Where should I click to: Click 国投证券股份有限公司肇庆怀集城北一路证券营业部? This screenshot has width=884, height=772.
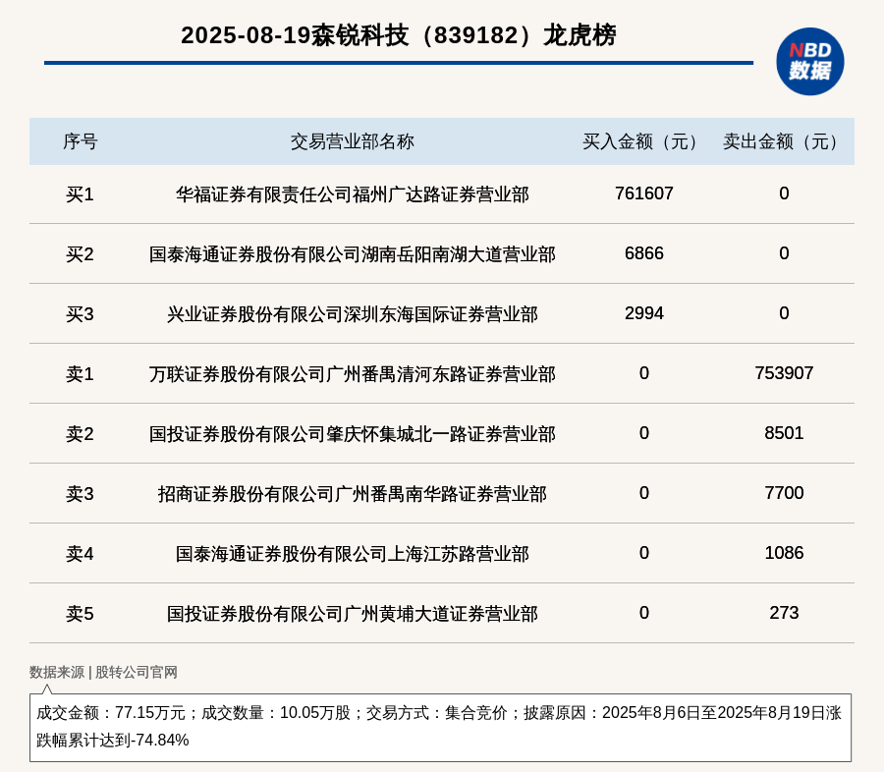[353, 434]
